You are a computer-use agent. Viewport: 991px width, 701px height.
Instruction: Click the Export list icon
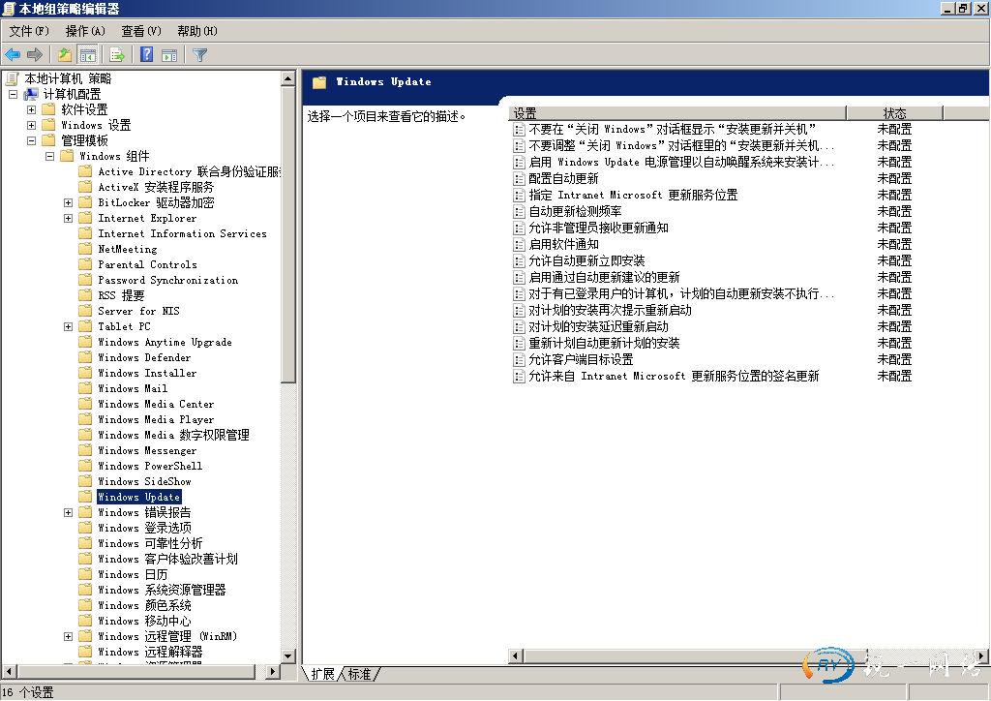coord(116,55)
